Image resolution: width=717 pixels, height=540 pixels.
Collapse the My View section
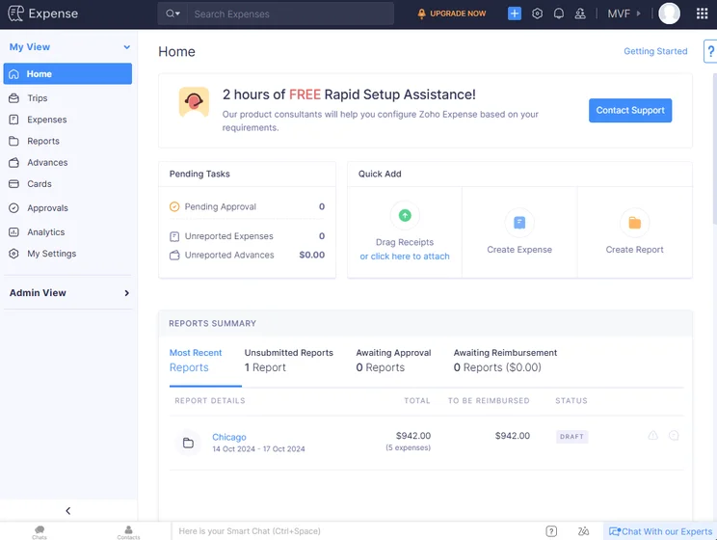coord(126,47)
